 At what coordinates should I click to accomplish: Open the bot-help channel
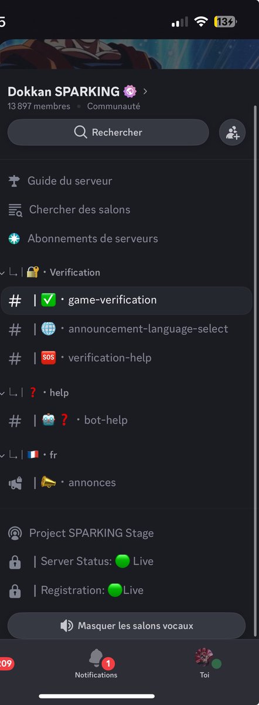(126, 420)
